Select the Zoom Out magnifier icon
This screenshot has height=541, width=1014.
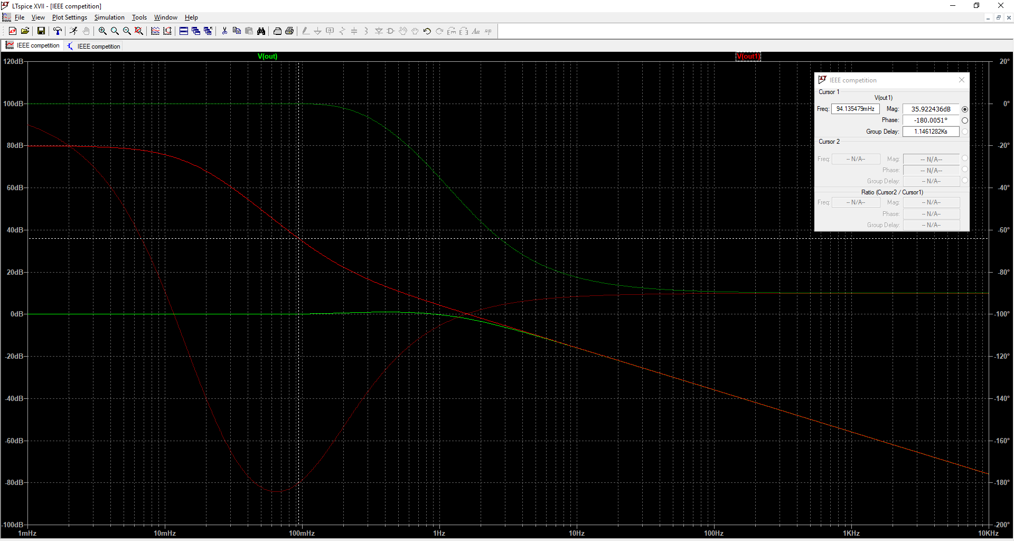coord(127,31)
